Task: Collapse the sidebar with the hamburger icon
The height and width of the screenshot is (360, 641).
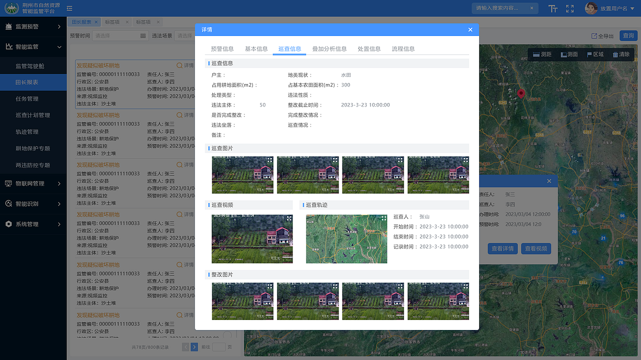Action: pyautogui.click(x=69, y=8)
